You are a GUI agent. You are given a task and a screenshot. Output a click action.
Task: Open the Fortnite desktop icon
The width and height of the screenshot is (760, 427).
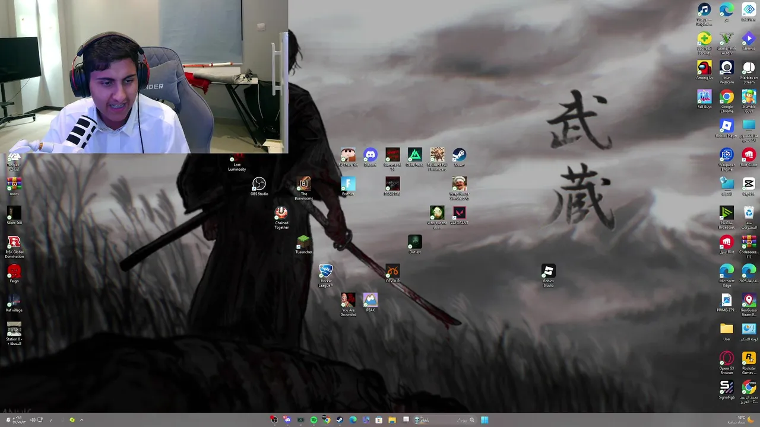pos(348,186)
